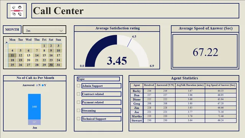Collapse the calendar using the small triangle
This screenshot has width=245, height=138.
[x=7, y=42]
